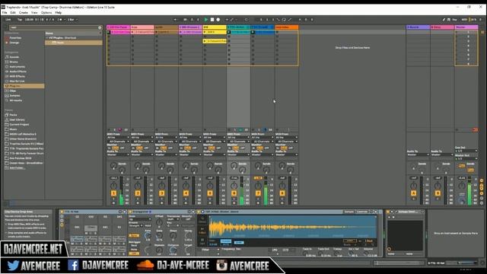Stop playback with the square stop button
Screen dimensions: 487x274
(212, 20)
